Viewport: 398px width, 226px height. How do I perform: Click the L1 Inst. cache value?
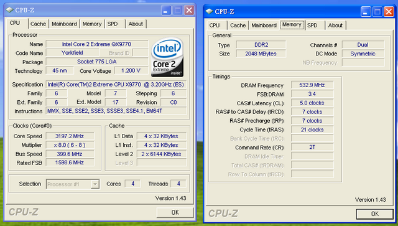162,145
